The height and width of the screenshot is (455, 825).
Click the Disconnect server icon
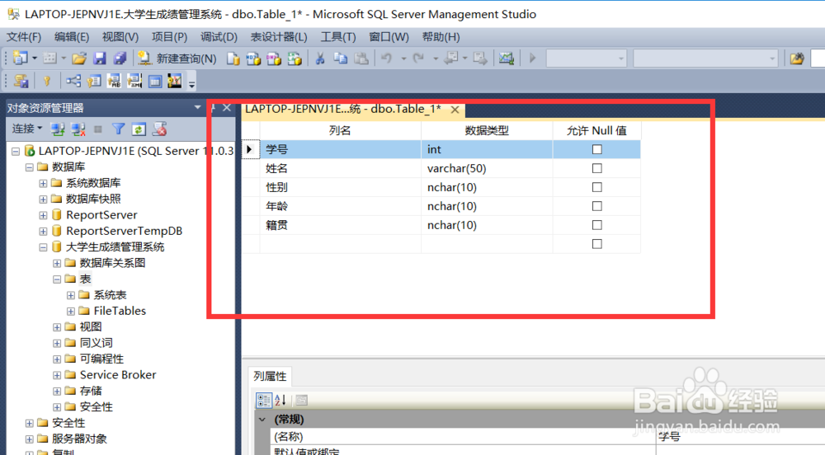78,129
